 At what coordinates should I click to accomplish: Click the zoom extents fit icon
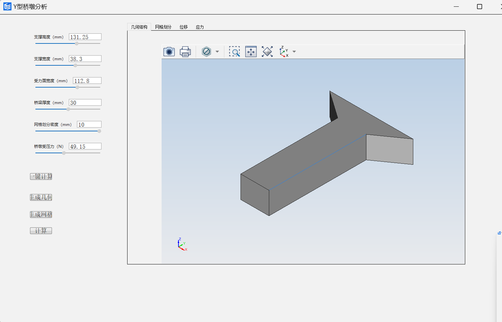[x=267, y=52]
